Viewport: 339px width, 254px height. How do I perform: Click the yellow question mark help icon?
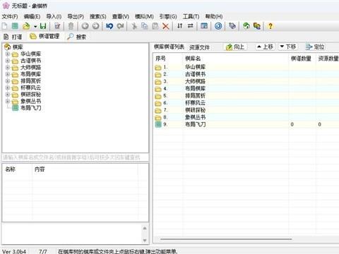click(270, 26)
